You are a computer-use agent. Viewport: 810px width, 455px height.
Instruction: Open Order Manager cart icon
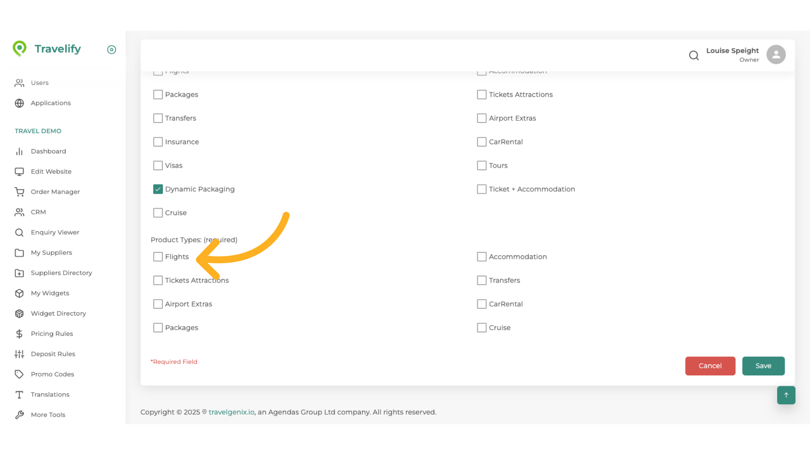pos(19,192)
